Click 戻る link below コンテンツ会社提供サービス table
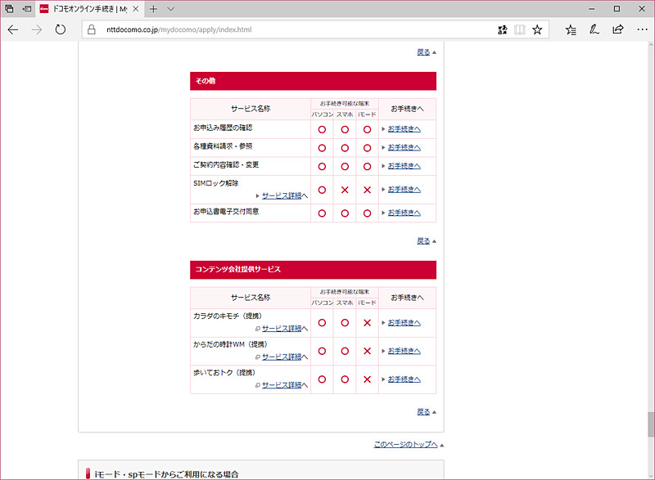This screenshot has height=480, width=655. click(x=423, y=412)
